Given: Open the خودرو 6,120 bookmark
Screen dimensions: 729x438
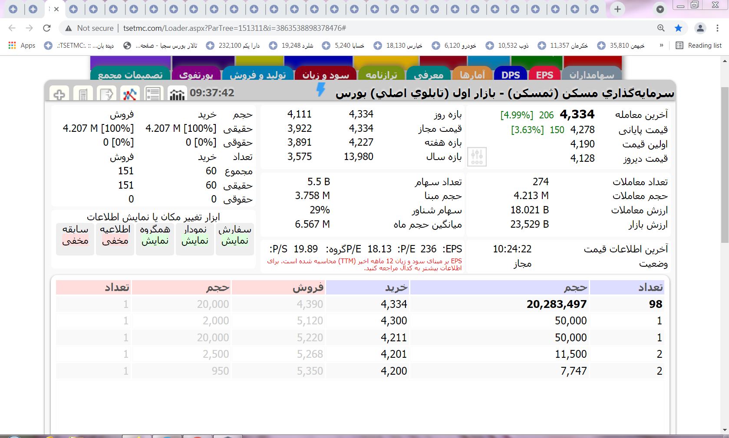Looking at the screenshot, I should pos(454,46).
